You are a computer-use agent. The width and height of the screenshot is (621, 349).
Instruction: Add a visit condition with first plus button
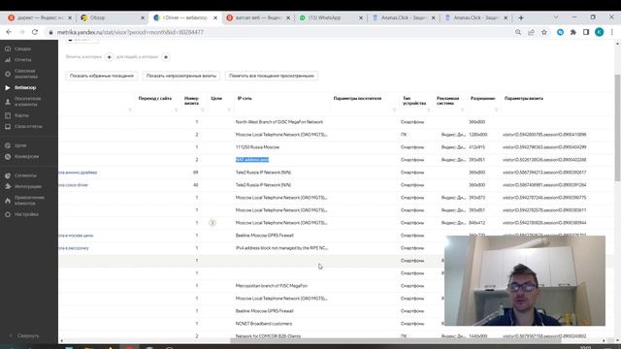click(109, 57)
